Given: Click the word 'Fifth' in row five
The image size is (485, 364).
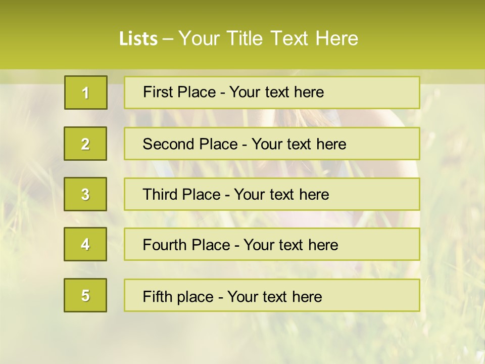Looking at the screenshot, I should click(157, 296).
